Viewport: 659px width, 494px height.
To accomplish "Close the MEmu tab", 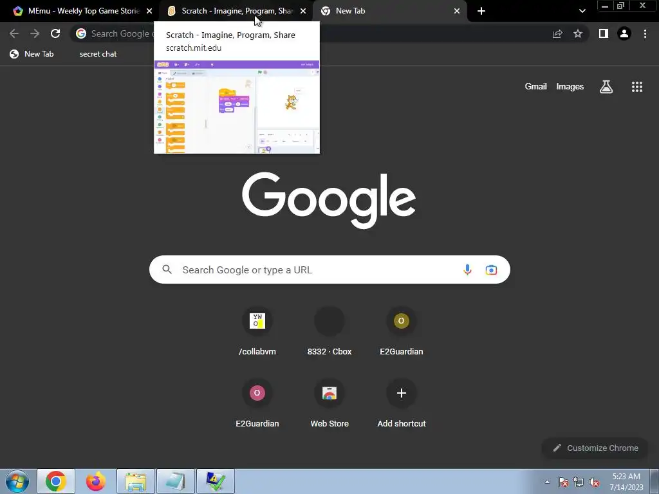I will point(149,11).
